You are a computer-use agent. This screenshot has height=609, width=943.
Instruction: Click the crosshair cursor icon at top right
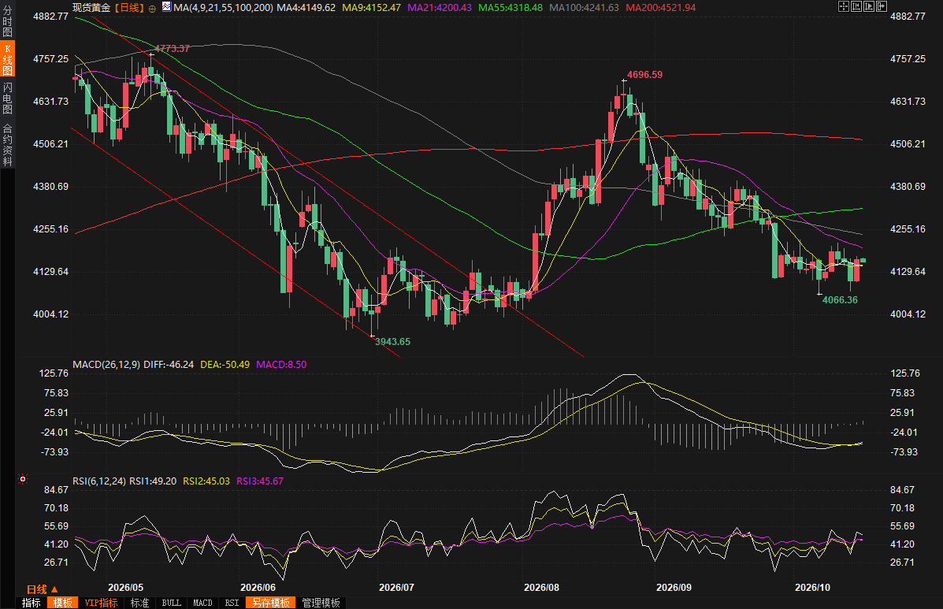tap(844, 6)
